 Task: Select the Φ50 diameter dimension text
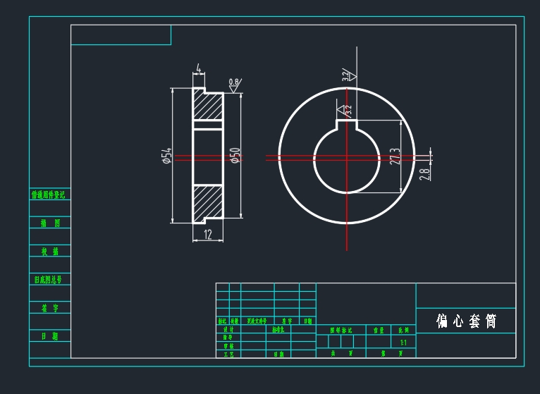(x=235, y=156)
